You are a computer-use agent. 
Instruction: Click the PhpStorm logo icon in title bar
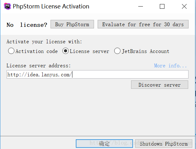point(7,6)
